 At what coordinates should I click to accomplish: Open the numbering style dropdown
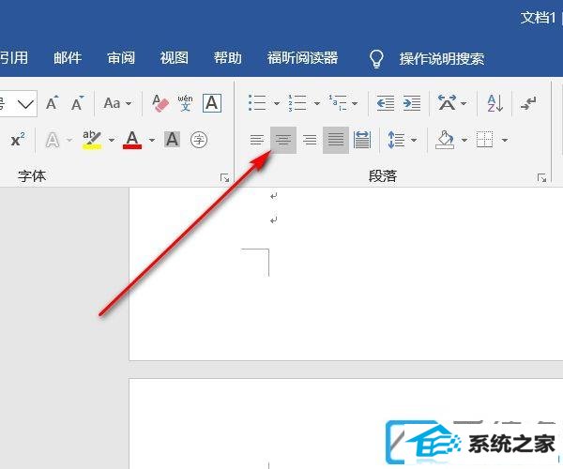[317, 103]
